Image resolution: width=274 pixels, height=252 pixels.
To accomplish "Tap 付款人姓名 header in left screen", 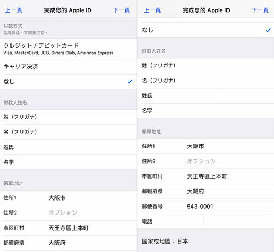I will [x=15, y=102].
